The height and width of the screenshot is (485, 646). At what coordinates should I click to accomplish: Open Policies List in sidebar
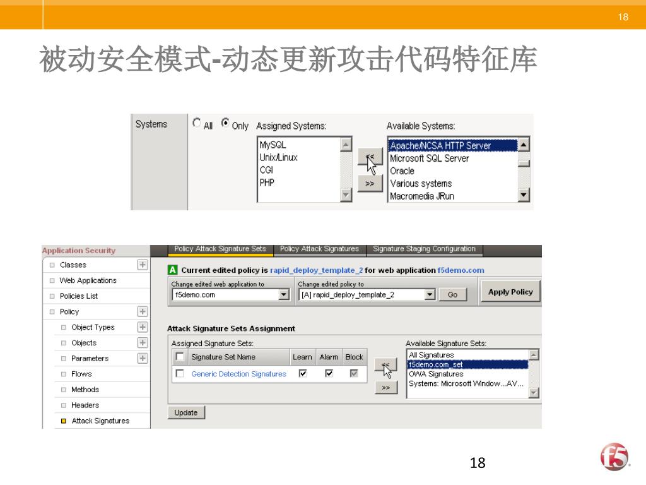pyautogui.click(x=79, y=296)
